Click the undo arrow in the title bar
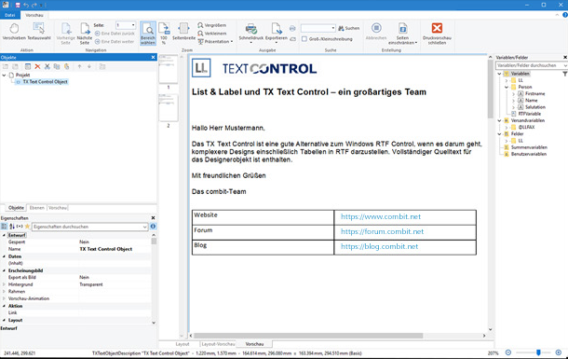 (26, 5)
